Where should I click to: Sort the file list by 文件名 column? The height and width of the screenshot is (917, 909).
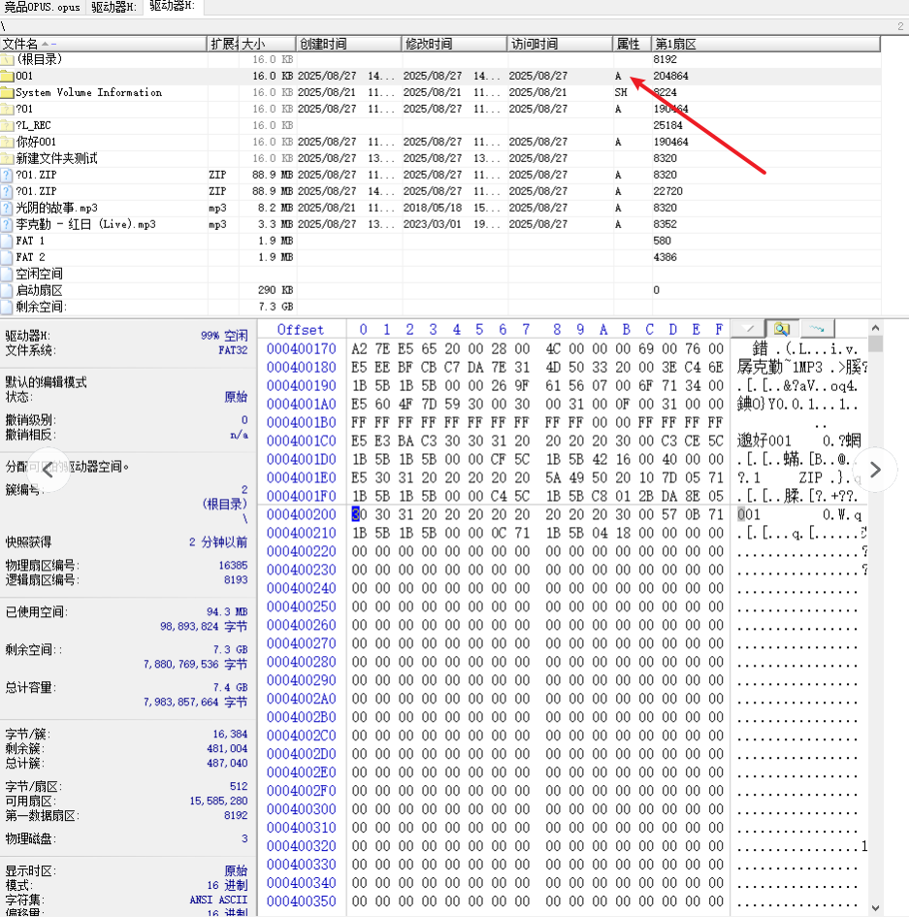(x=104, y=44)
